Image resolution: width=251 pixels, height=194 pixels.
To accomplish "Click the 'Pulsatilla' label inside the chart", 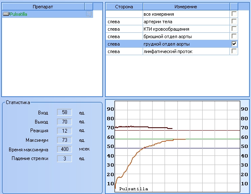I will tap(134, 189).
